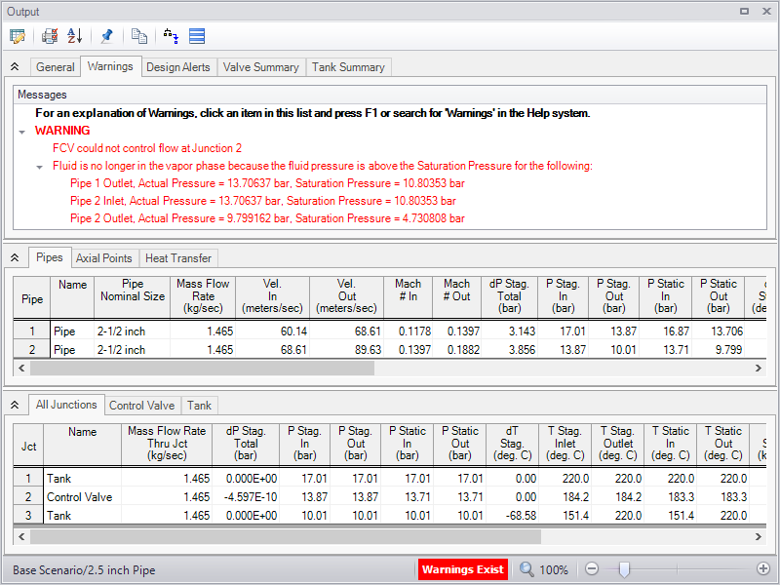Open the Heat Transfer tab
Viewport: 780px width, 585px height.
[x=180, y=258]
